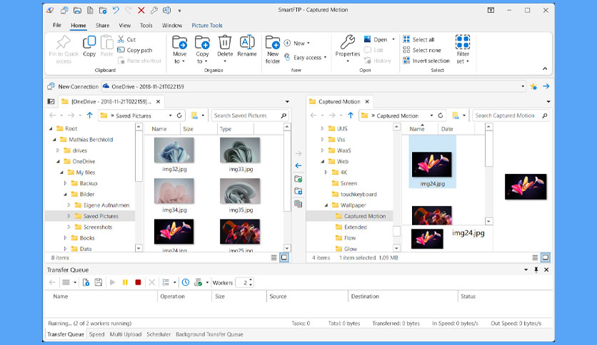Viewport: 597px width, 345px height.
Task: Open the Picture Tools tab
Action: pos(207,25)
